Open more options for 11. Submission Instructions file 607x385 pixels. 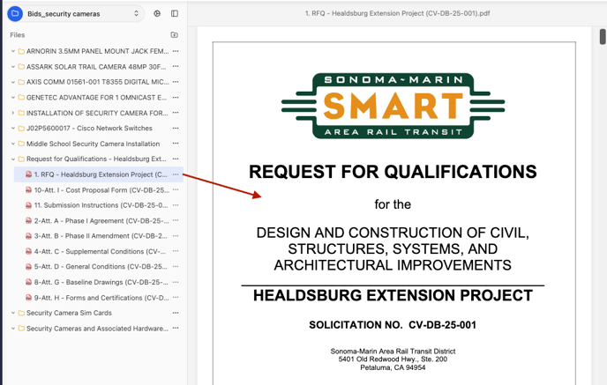pos(176,205)
